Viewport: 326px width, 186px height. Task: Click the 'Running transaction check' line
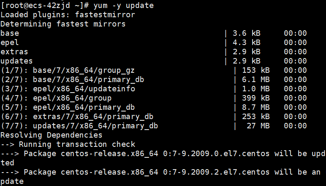pos(77,144)
